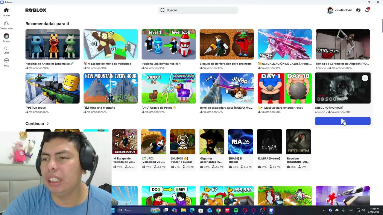Click the ¡Fusiona una bomba nuclear! title
Image resolution: width=383 pixels, height=215 pixels.
(x=161, y=64)
